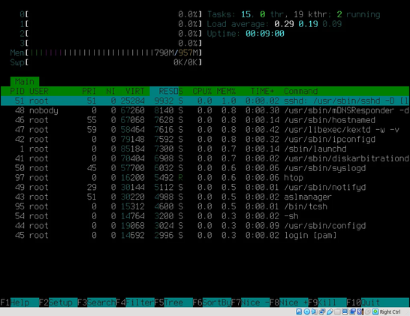Select the /usr/sbin/configd process row
Image resolution: width=410 pixels, height=316 pixels.
coord(205,226)
